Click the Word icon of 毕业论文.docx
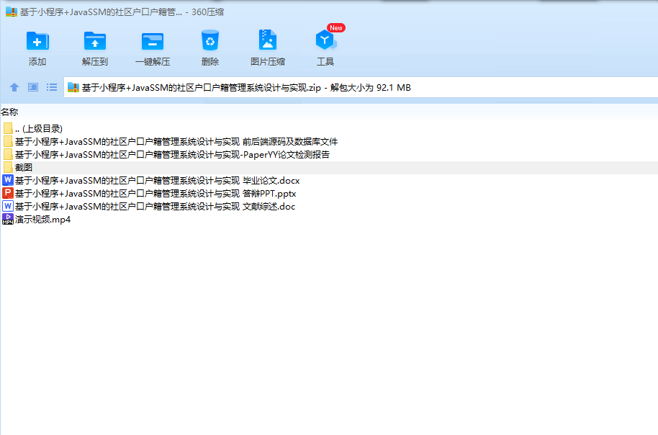Image resolution: width=658 pixels, height=435 pixels. [7, 180]
